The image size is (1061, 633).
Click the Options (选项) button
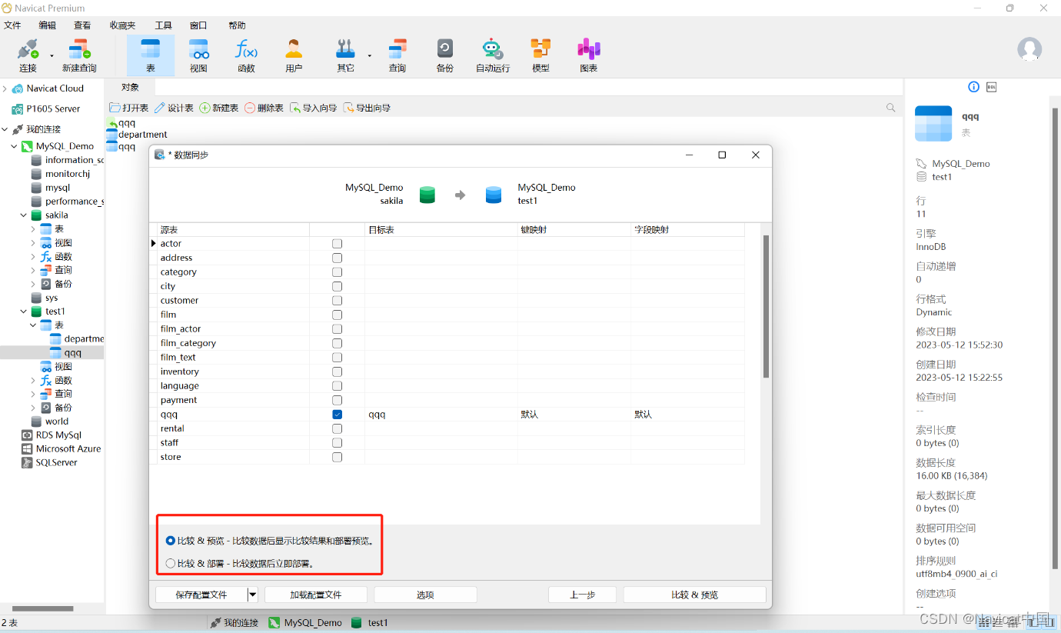coord(425,595)
